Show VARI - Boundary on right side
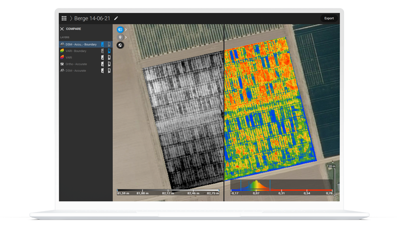The height and width of the screenshot is (228, 397). click(x=109, y=51)
